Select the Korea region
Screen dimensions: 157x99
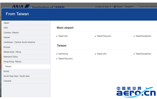click(26, 71)
